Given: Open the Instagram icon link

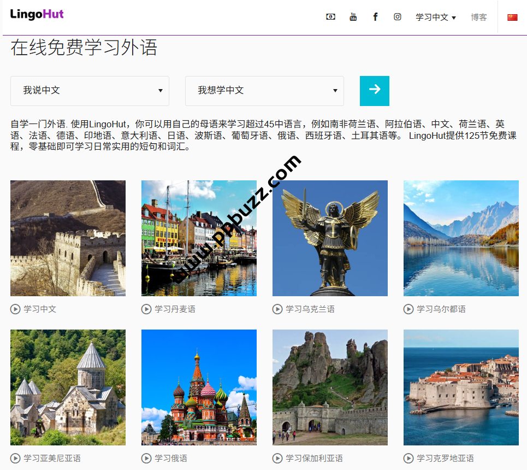Looking at the screenshot, I should point(398,17).
